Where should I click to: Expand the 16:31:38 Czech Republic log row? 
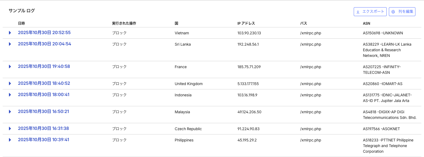point(10,129)
